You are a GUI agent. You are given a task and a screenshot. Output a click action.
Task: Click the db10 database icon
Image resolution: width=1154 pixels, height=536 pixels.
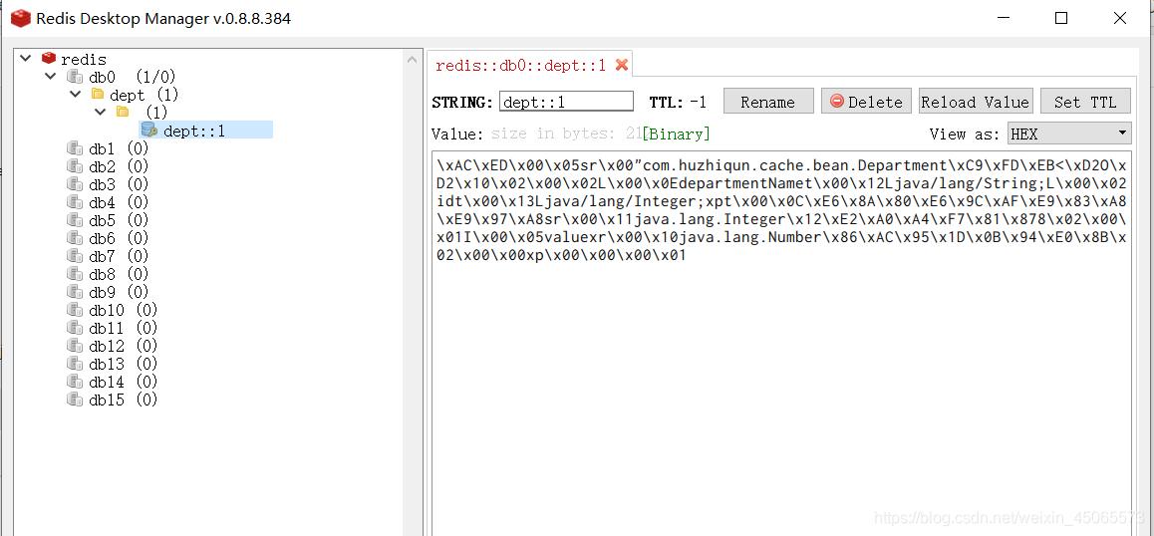tap(75, 309)
